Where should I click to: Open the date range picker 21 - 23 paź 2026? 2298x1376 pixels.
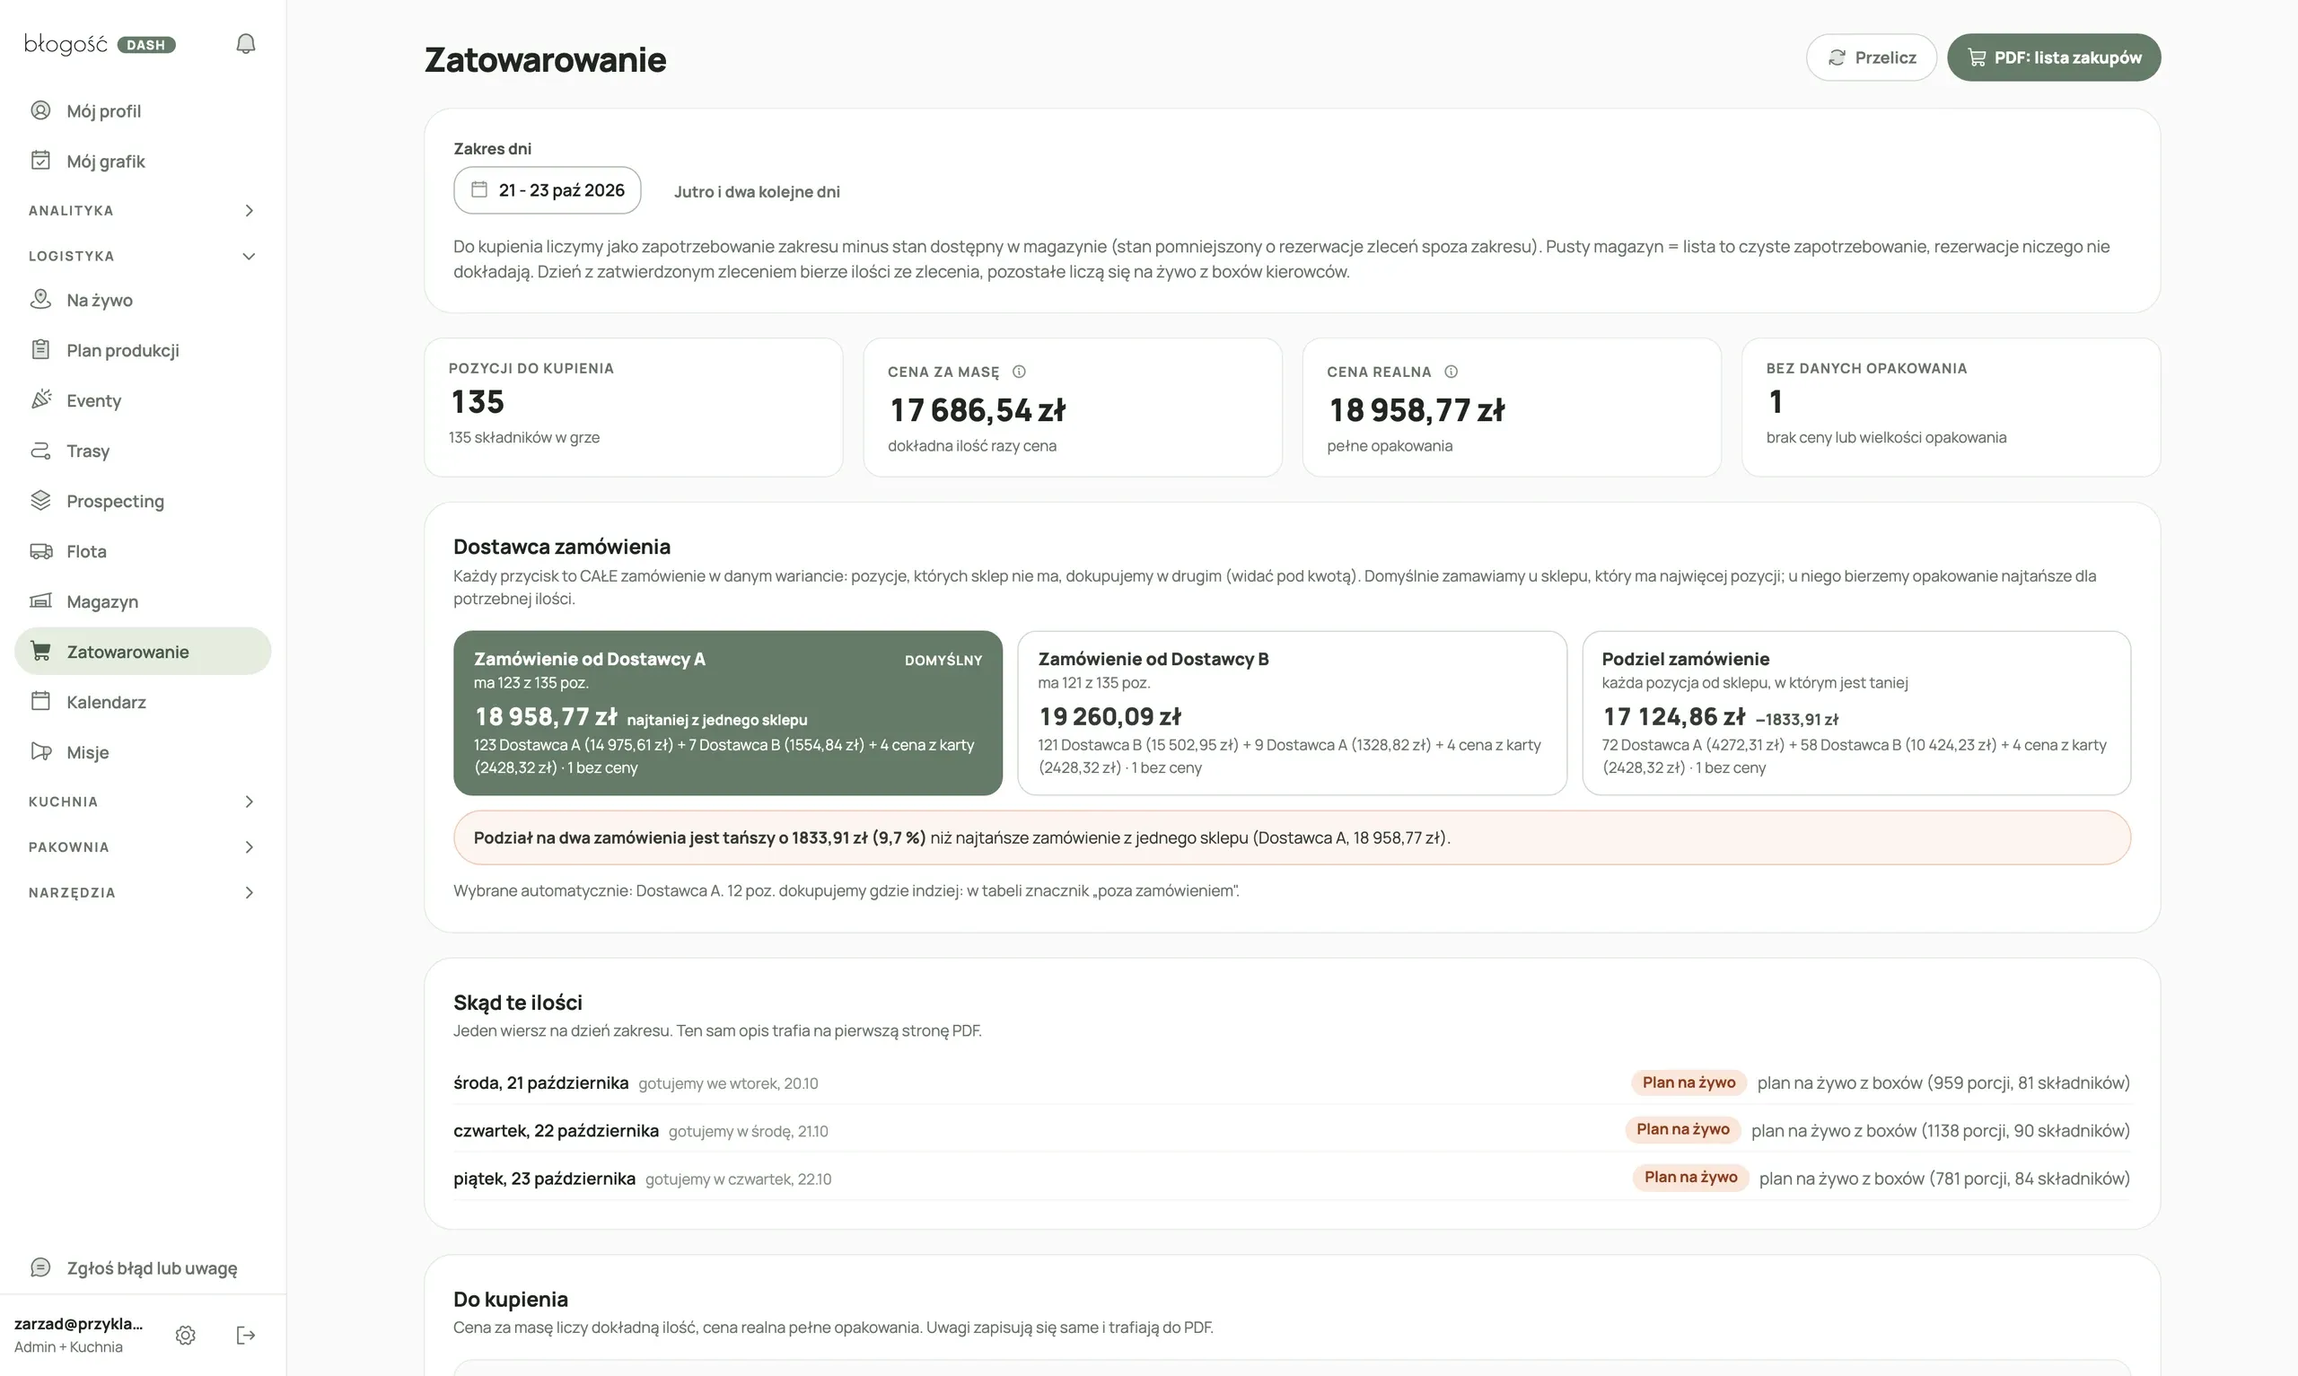tap(547, 190)
